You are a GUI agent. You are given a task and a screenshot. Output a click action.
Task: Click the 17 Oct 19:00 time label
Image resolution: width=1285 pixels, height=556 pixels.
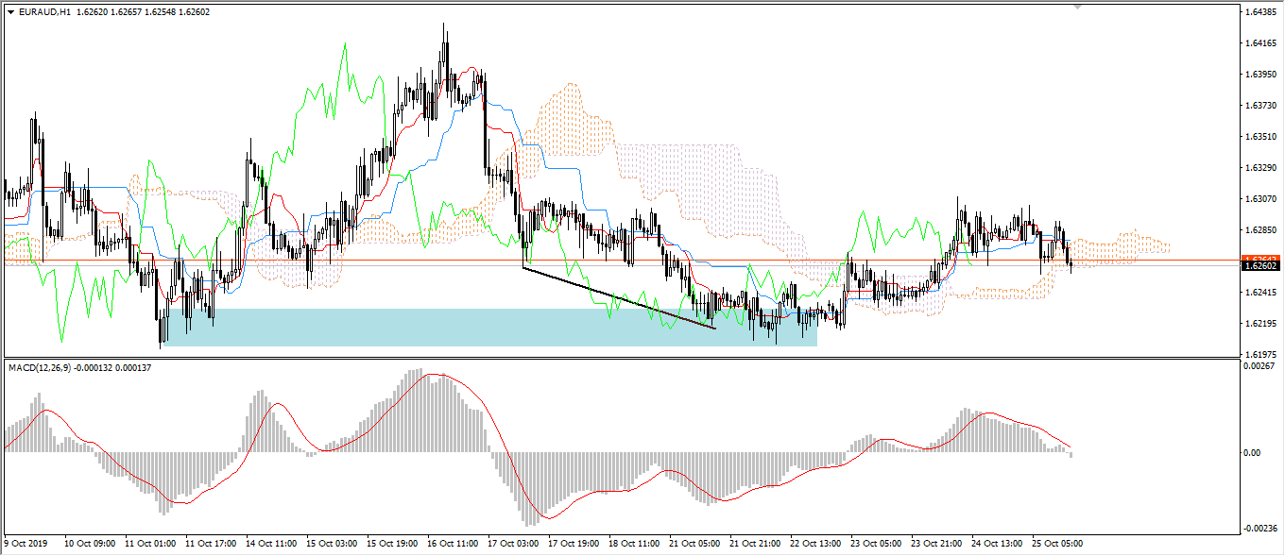[574, 544]
